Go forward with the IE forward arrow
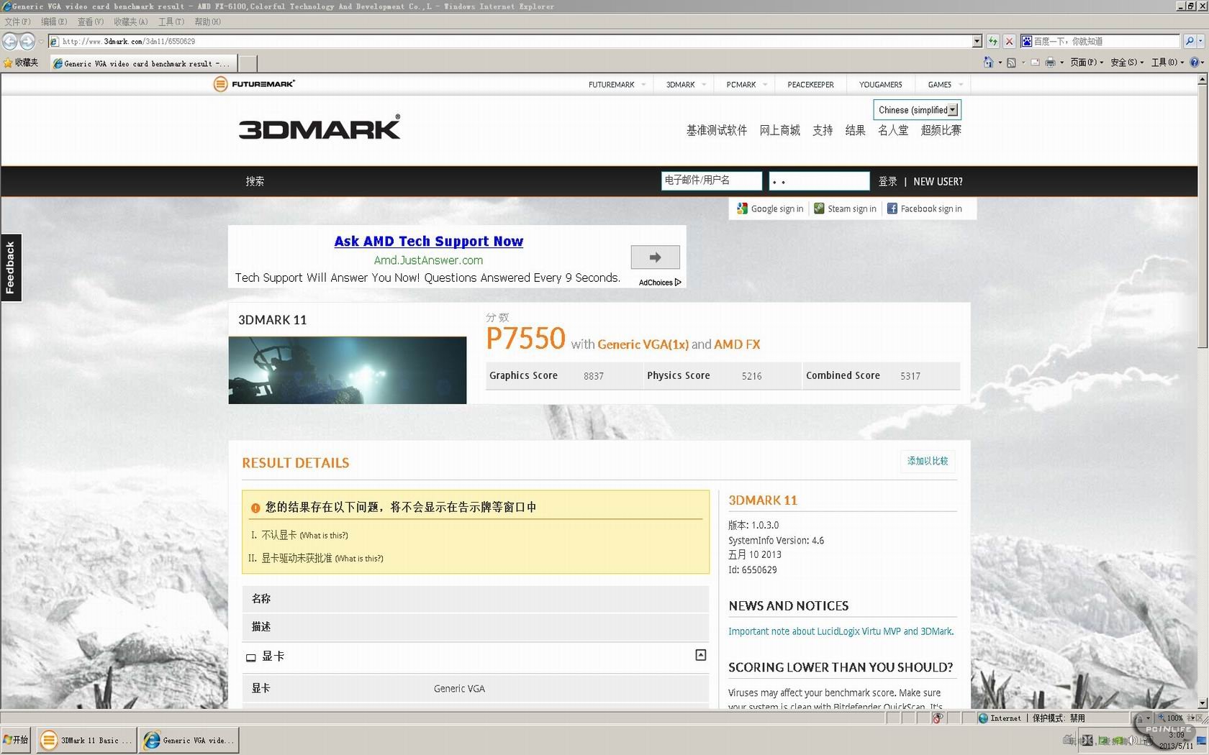Screen dimensions: 1209x755 coord(27,41)
